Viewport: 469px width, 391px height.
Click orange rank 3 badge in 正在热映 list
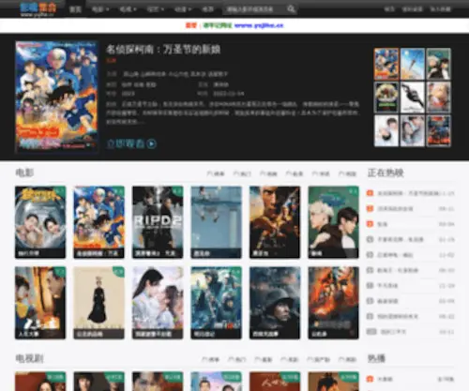tap(370, 224)
